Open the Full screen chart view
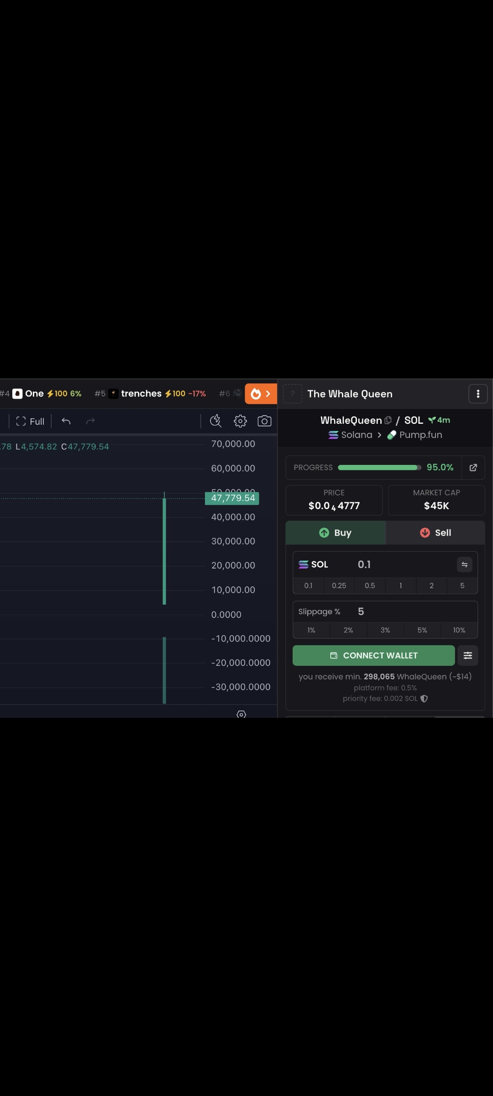 (x=30, y=421)
